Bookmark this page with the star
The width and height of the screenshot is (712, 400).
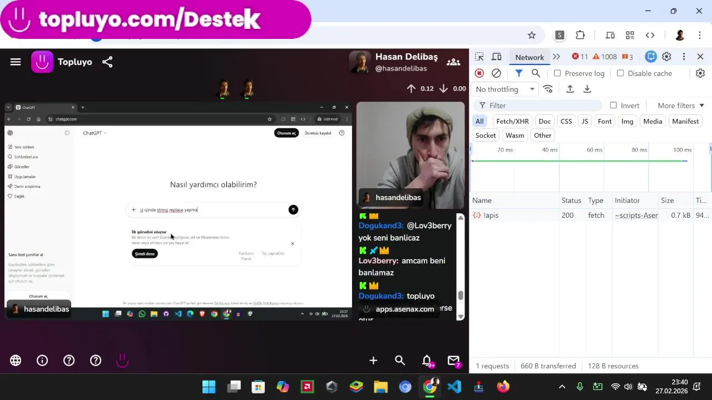click(532, 35)
